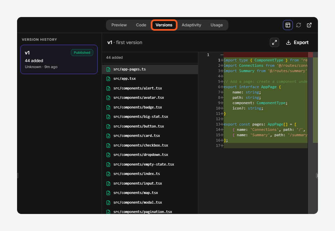This screenshot has height=231, width=335.
Task: Click the right edge resize handle
Action: pos(317,176)
